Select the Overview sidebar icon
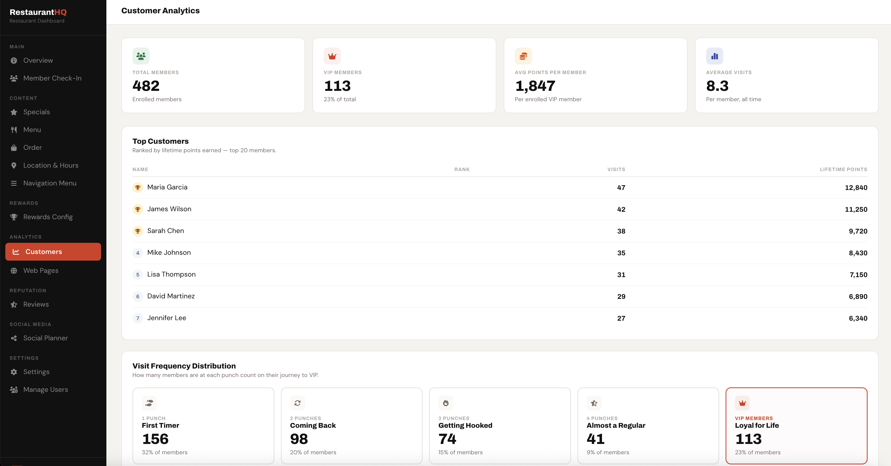The height and width of the screenshot is (466, 891). tap(14, 60)
